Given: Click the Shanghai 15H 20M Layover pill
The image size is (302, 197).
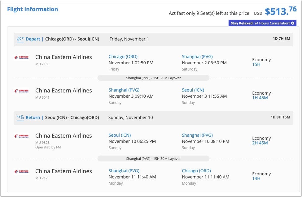Looking at the screenshot, I should pos(153,78).
